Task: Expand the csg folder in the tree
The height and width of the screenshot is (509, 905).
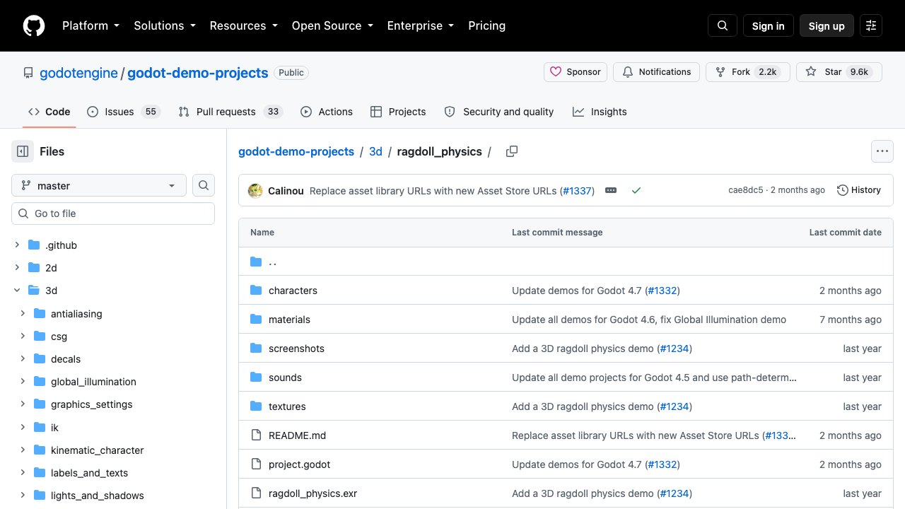Action: pyautogui.click(x=23, y=337)
